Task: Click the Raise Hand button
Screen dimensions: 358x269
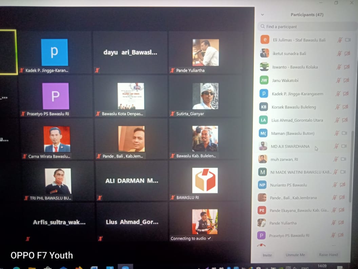Action: click(328, 255)
